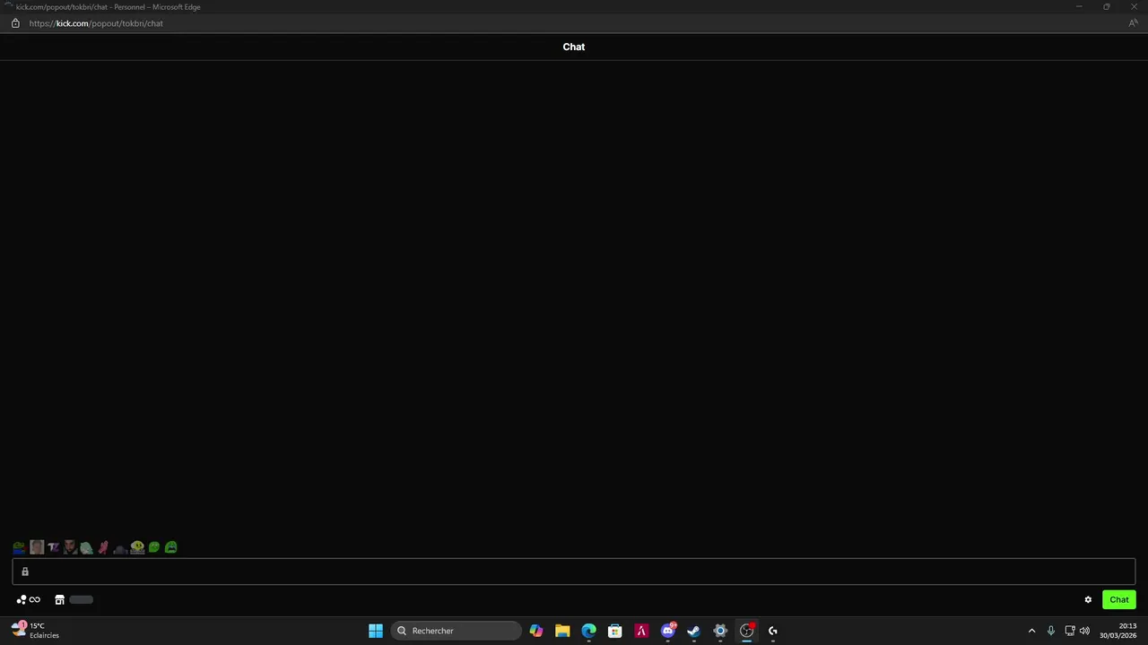The width and height of the screenshot is (1148, 645).
Task: Restore down the Edge window
Action: [x=1106, y=7]
